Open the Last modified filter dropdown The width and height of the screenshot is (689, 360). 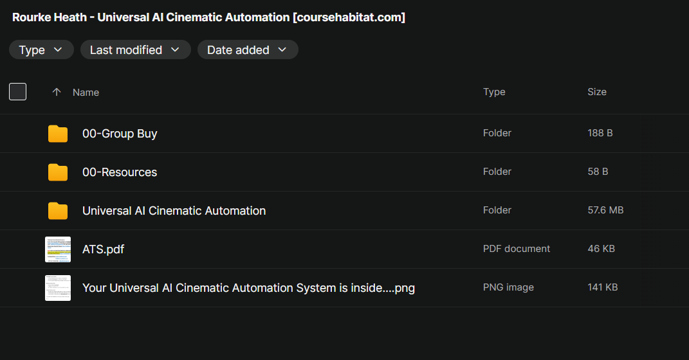coord(135,50)
